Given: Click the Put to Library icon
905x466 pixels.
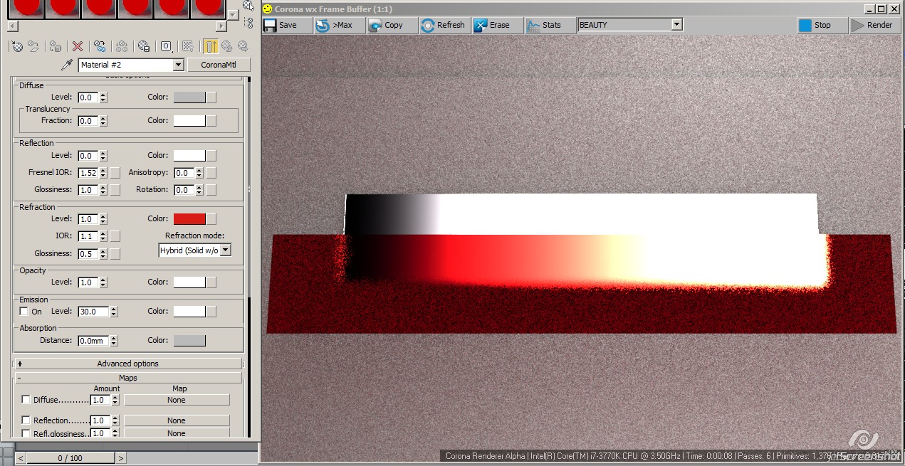Looking at the screenshot, I should [144, 46].
